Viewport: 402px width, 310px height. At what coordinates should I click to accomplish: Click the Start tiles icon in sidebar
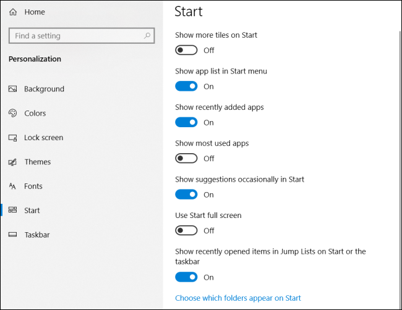coord(13,211)
